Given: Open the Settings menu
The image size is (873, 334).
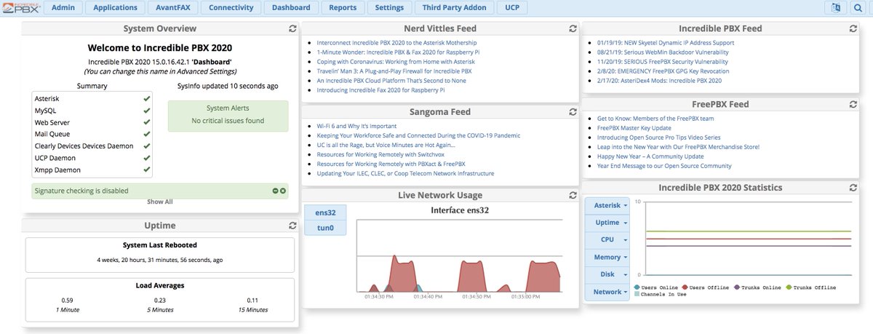Looking at the screenshot, I should pyautogui.click(x=390, y=8).
